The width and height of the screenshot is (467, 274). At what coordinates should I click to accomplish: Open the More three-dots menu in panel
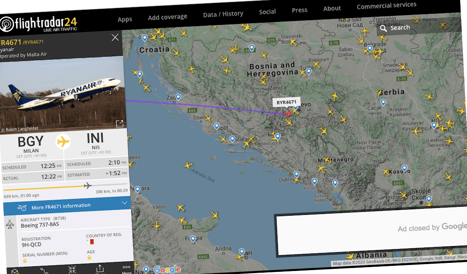coord(127,268)
